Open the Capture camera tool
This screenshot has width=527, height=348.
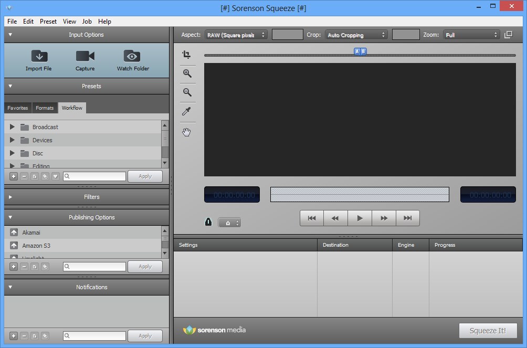(x=85, y=56)
